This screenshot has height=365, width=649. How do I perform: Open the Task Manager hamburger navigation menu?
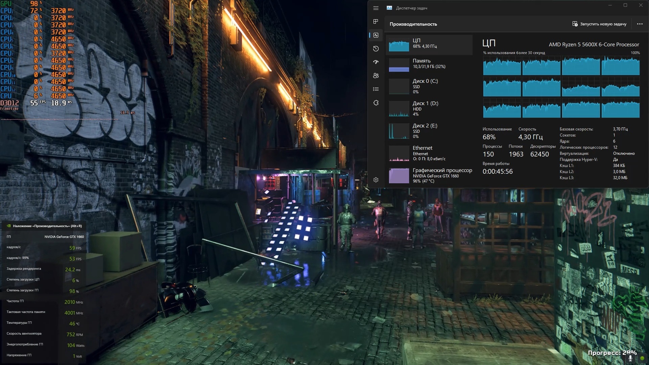(376, 8)
